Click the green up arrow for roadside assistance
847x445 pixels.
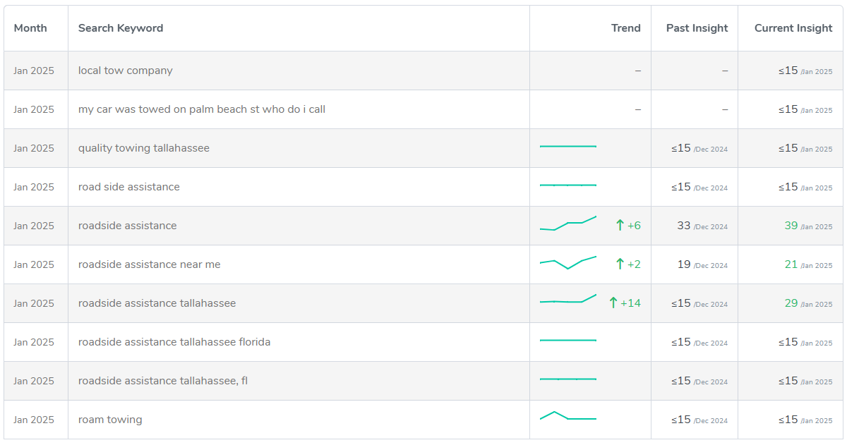point(620,226)
